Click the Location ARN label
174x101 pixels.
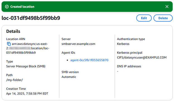[16, 39]
